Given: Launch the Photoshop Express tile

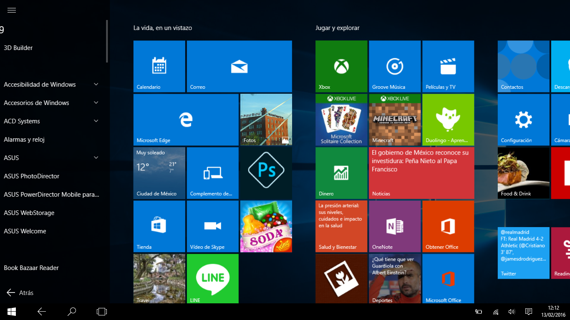Looking at the screenshot, I should coord(266,173).
